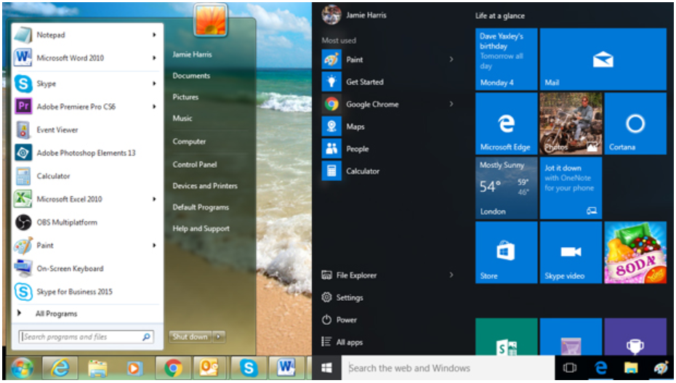This screenshot has width=676, height=383.
Task: Open Candy Crush Soda tile
Action: pos(635,252)
